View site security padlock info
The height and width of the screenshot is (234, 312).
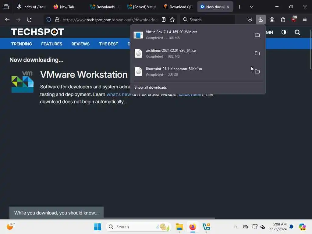point(57,20)
